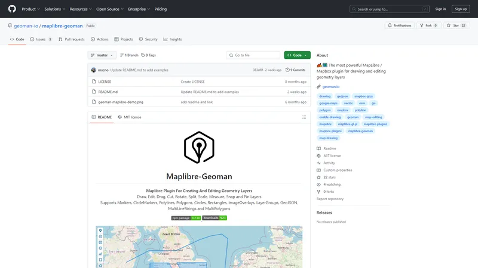View the 0 Tags list

(148, 55)
